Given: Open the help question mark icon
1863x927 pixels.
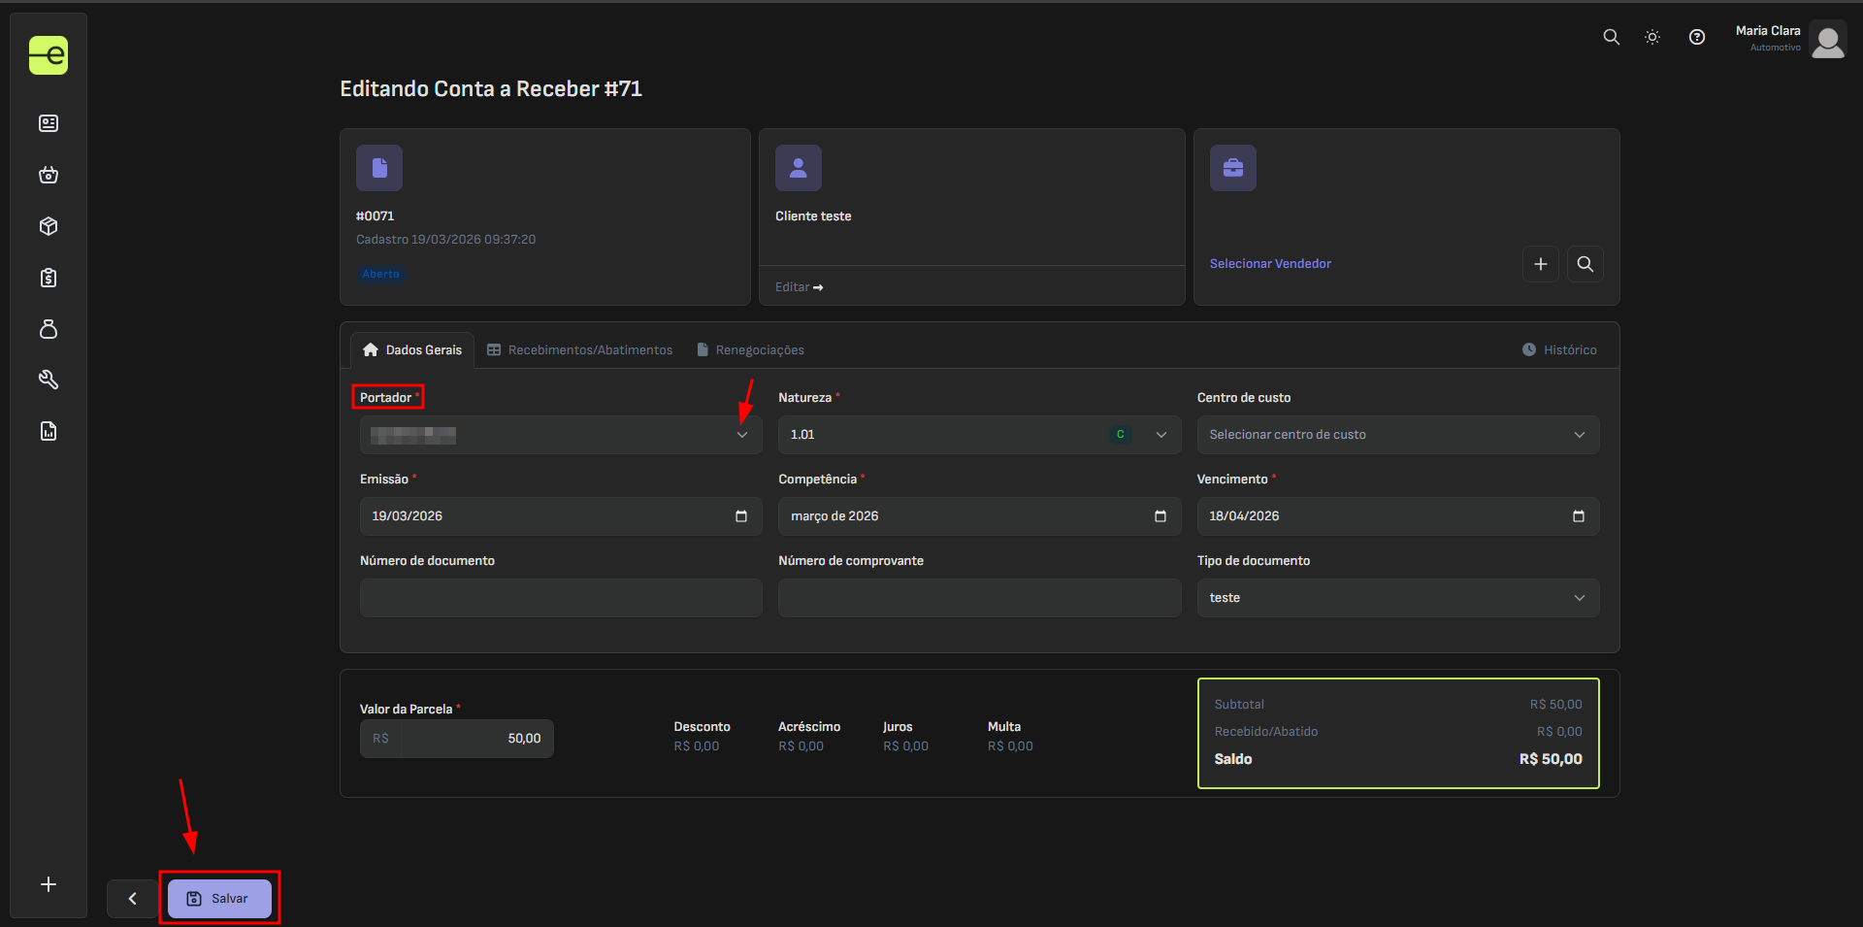Looking at the screenshot, I should pyautogui.click(x=1696, y=37).
